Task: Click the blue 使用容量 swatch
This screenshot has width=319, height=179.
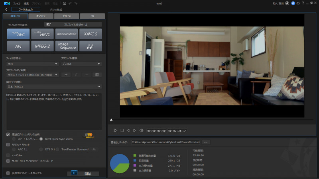Action: coord(135,160)
